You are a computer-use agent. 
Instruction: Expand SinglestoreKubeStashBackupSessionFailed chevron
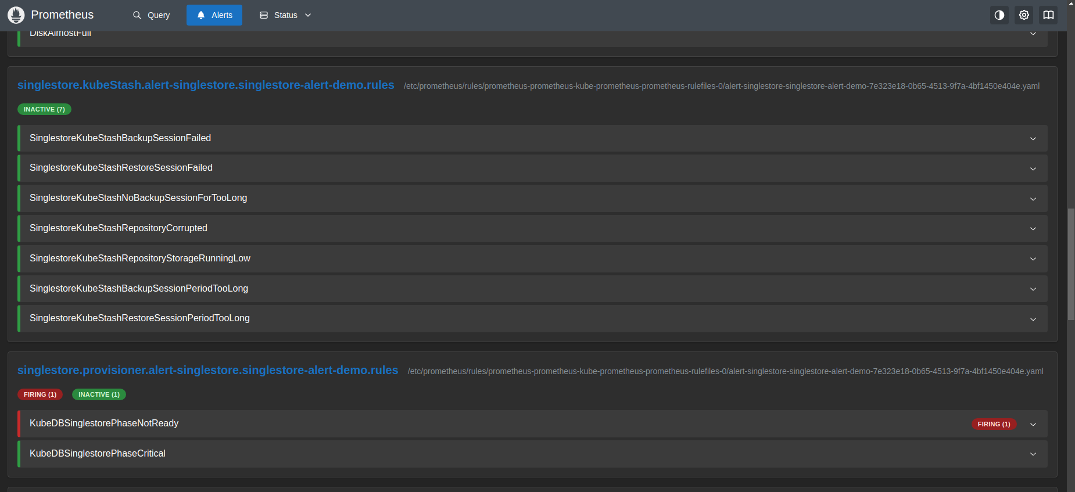click(1033, 139)
